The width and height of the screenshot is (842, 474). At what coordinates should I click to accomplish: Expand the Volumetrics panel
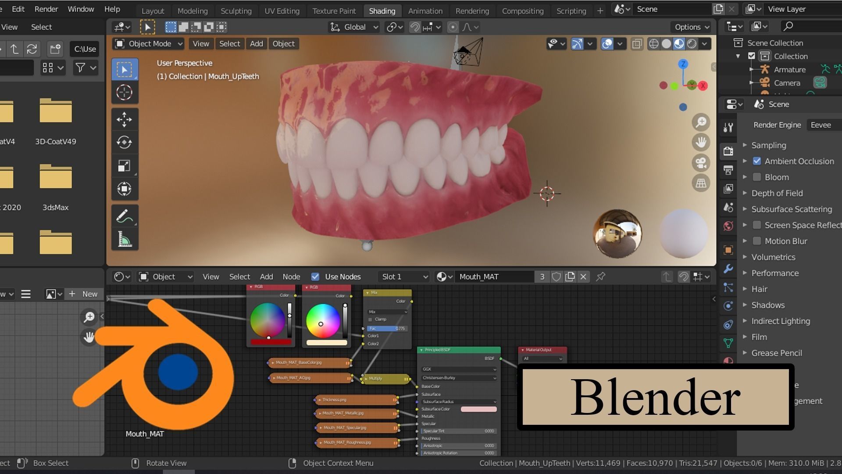(x=773, y=257)
